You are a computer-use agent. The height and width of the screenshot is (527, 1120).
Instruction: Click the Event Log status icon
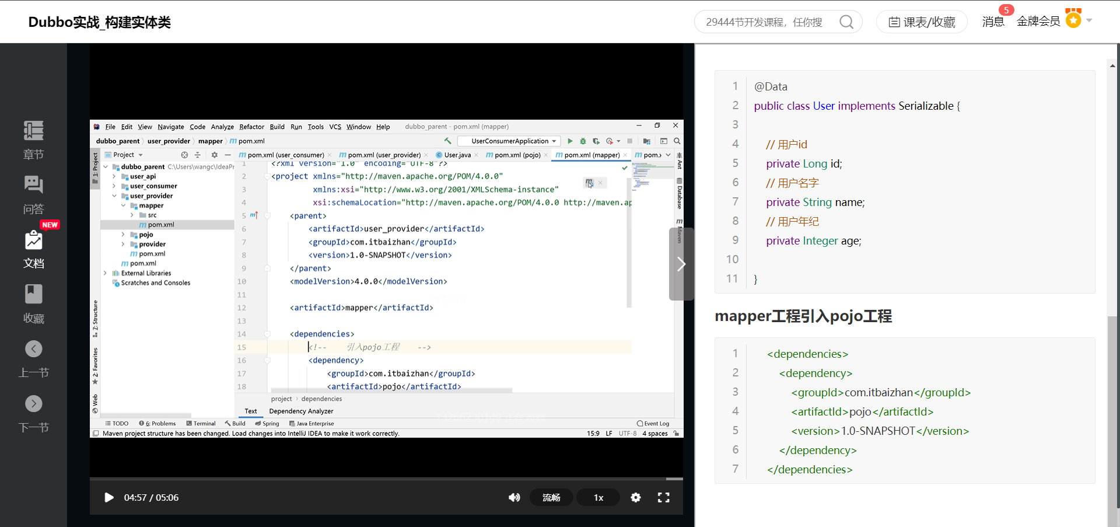coord(653,424)
